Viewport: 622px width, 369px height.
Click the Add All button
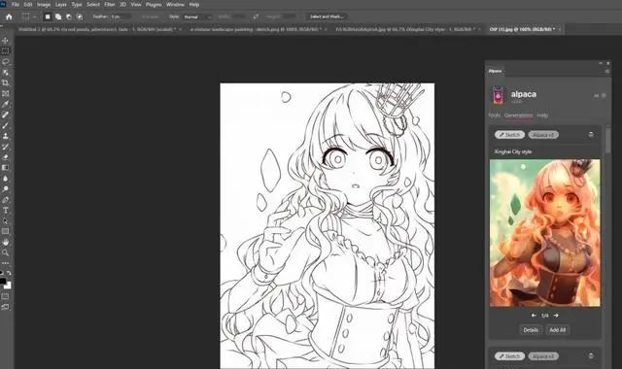[x=557, y=330]
